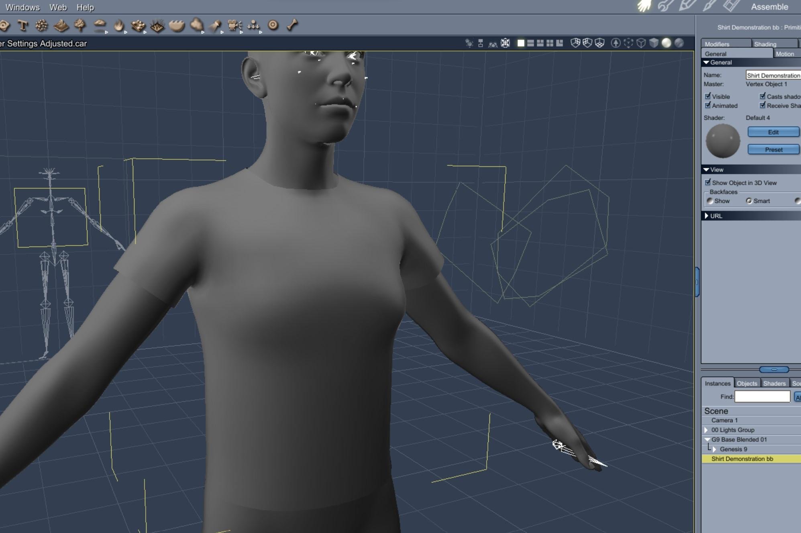The height and width of the screenshot is (533, 801).
Task: Expand the URL section
Action: pyautogui.click(x=706, y=216)
